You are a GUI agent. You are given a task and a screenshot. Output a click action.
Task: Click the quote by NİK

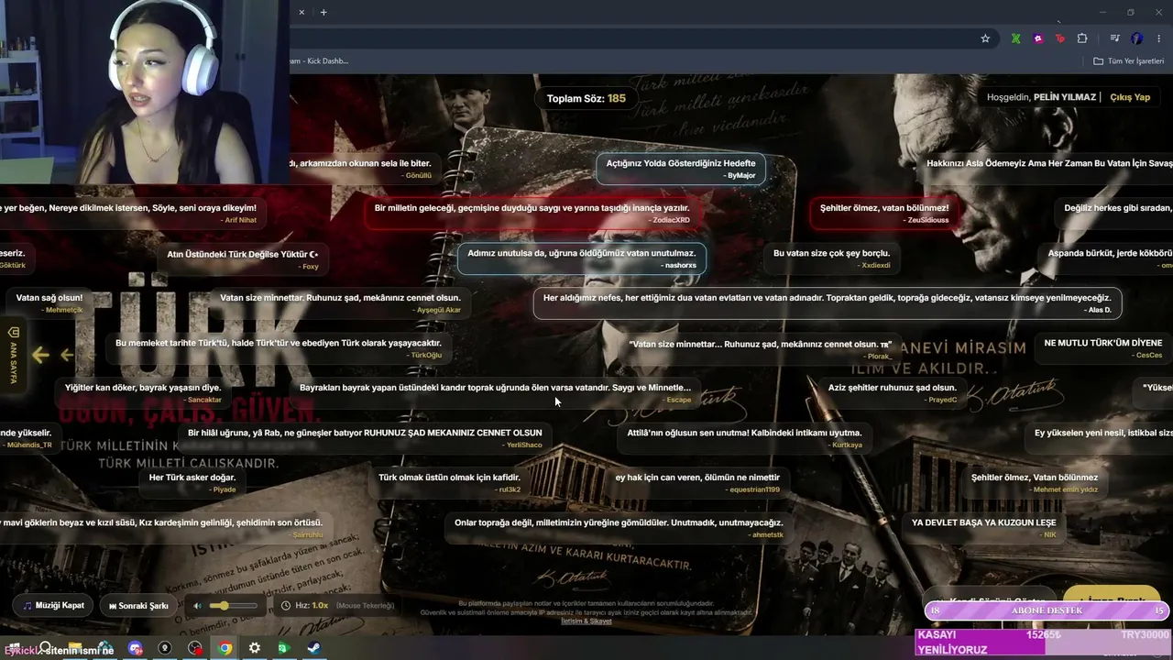tap(984, 528)
